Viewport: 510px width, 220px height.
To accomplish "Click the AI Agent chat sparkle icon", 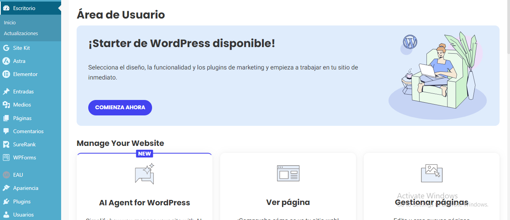I will [x=144, y=173].
